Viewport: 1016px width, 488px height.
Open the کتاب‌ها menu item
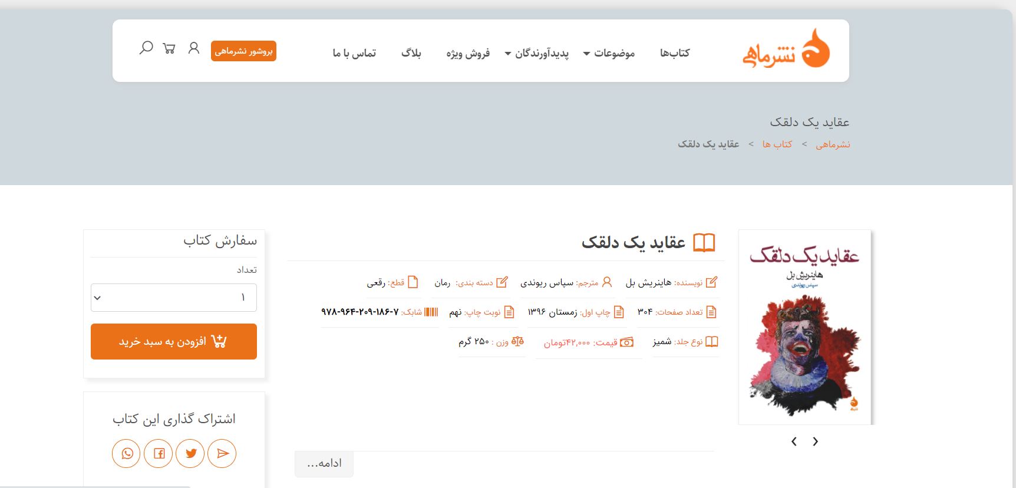coord(674,53)
